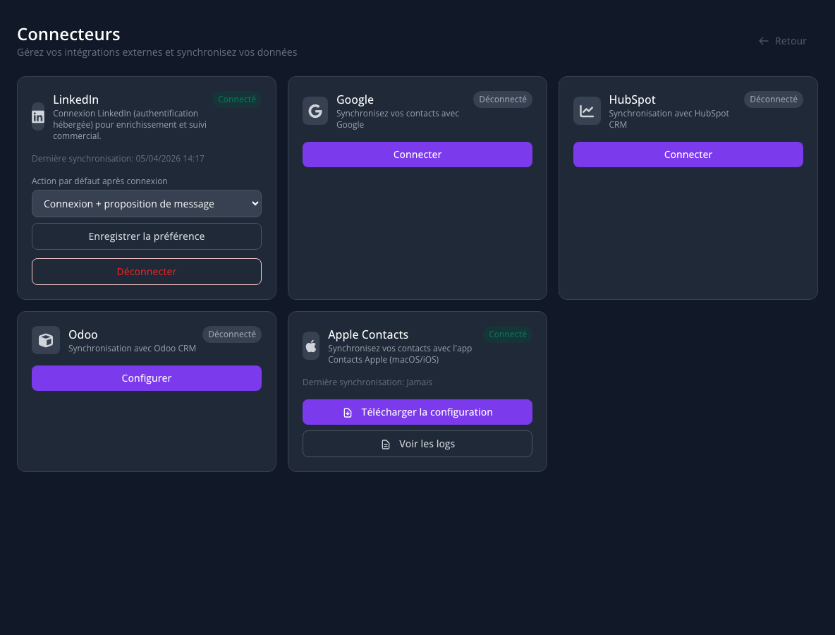
Task: Configure the Odoo connector
Action: [x=147, y=378]
